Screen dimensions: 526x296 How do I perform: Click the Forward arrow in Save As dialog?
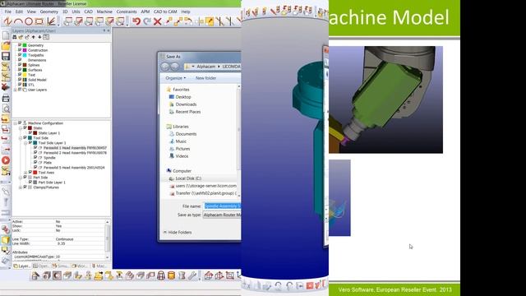[x=174, y=67]
